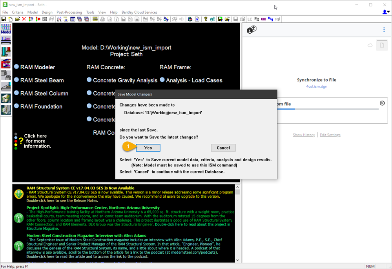Click the RAM Concrete heading

click(106, 67)
